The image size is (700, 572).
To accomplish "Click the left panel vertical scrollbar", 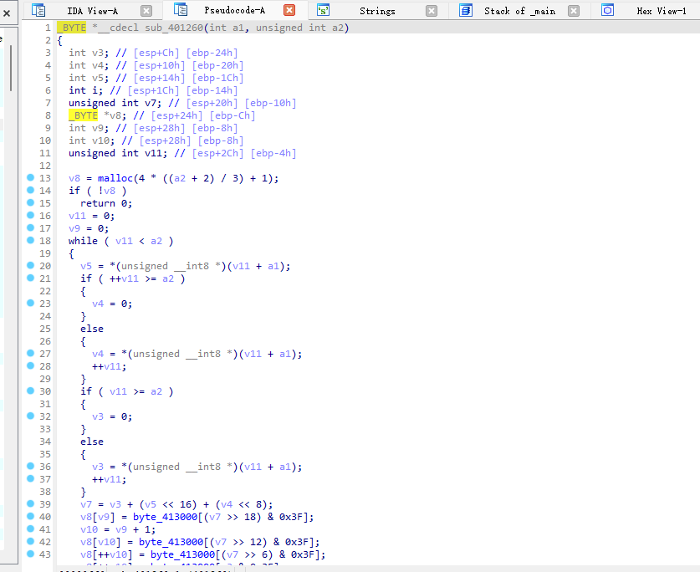I will click(10, 69).
